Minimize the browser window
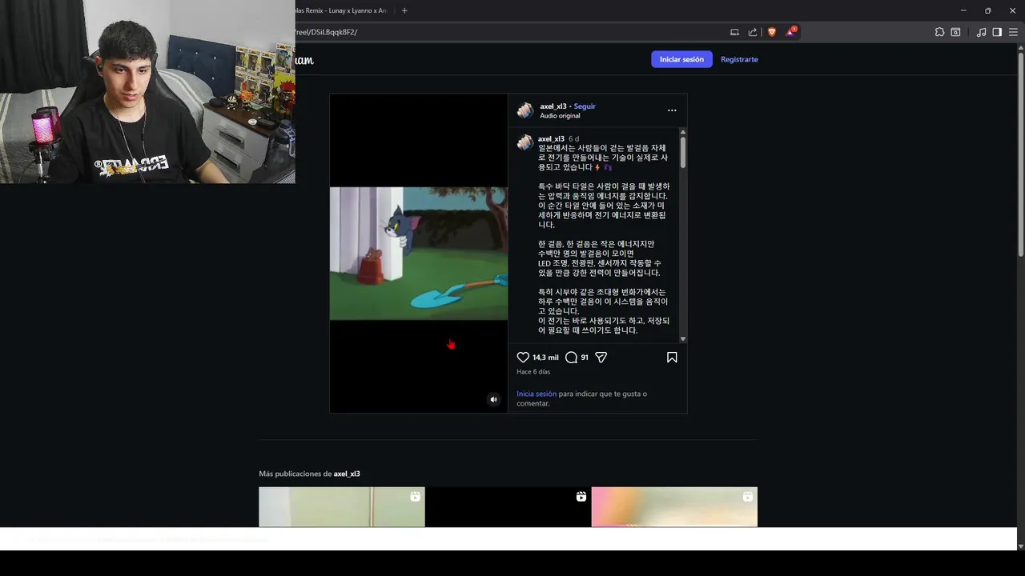The height and width of the screenshot is (576, 1025). (x=963, y=10)
